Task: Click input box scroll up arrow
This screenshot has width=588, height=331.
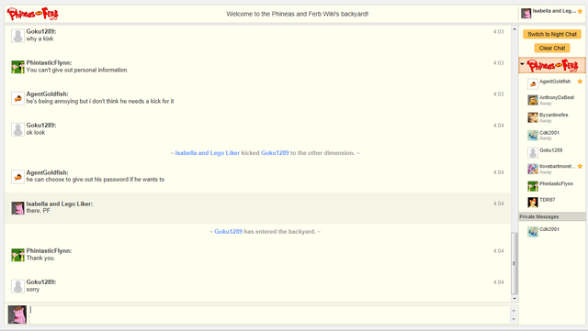Action: 514,311
